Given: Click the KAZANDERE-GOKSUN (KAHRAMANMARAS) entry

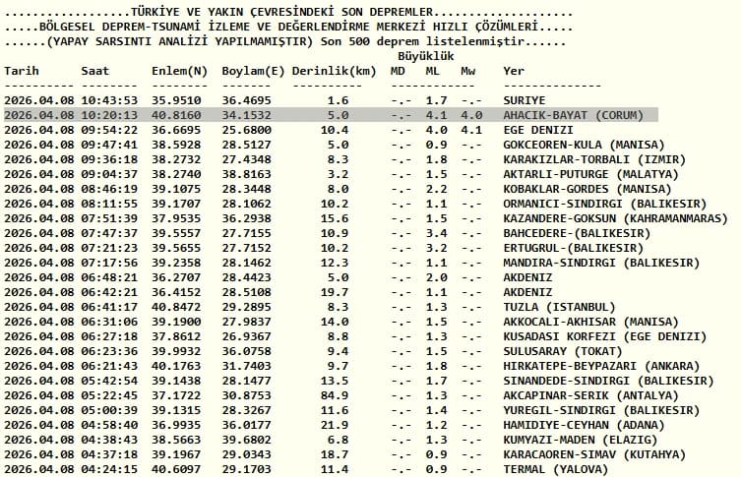Looking at the screenshot, I should coord(615,218).
